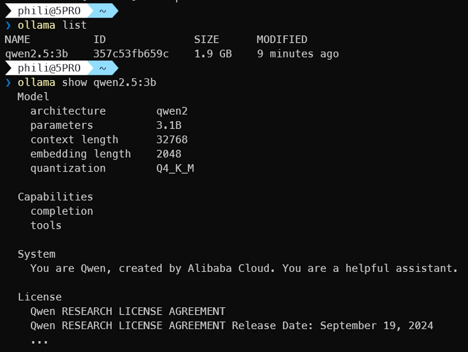Click the quantization value Q4_K_M
The image size is (468, 352).
(175, 168)
